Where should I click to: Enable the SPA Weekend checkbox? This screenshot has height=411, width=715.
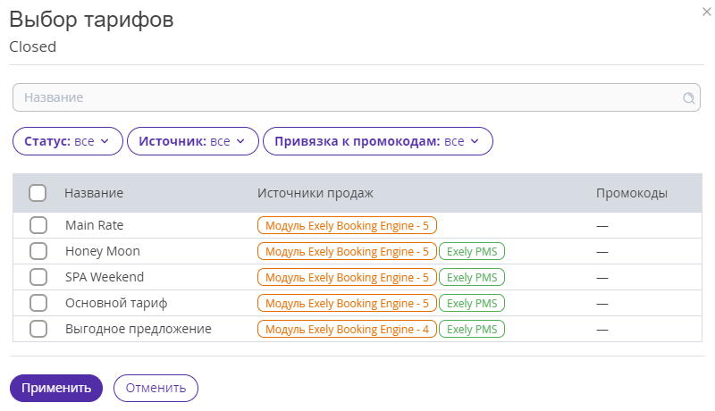pos(38,277)
